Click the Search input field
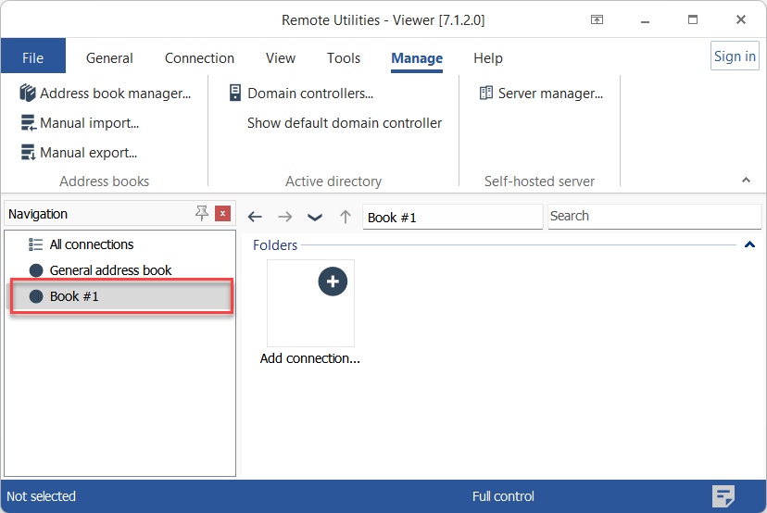 (x=653, y=217)
